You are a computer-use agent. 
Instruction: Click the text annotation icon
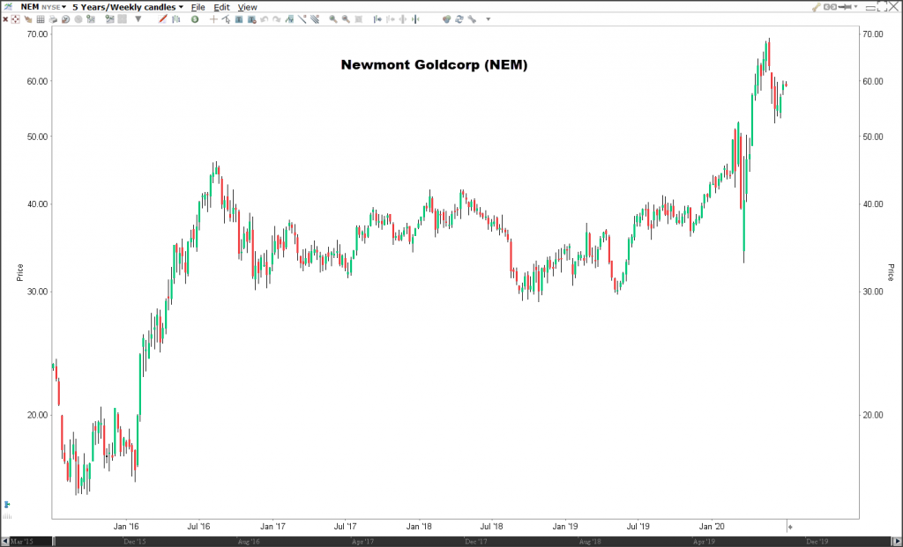(239, 19)
